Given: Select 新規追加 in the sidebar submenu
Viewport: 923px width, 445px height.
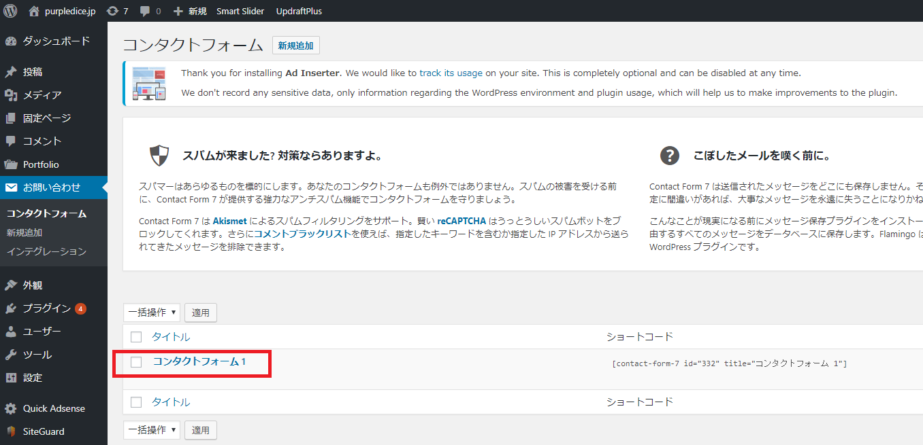Looking at the screenshot, I should (x=25, y=232).
